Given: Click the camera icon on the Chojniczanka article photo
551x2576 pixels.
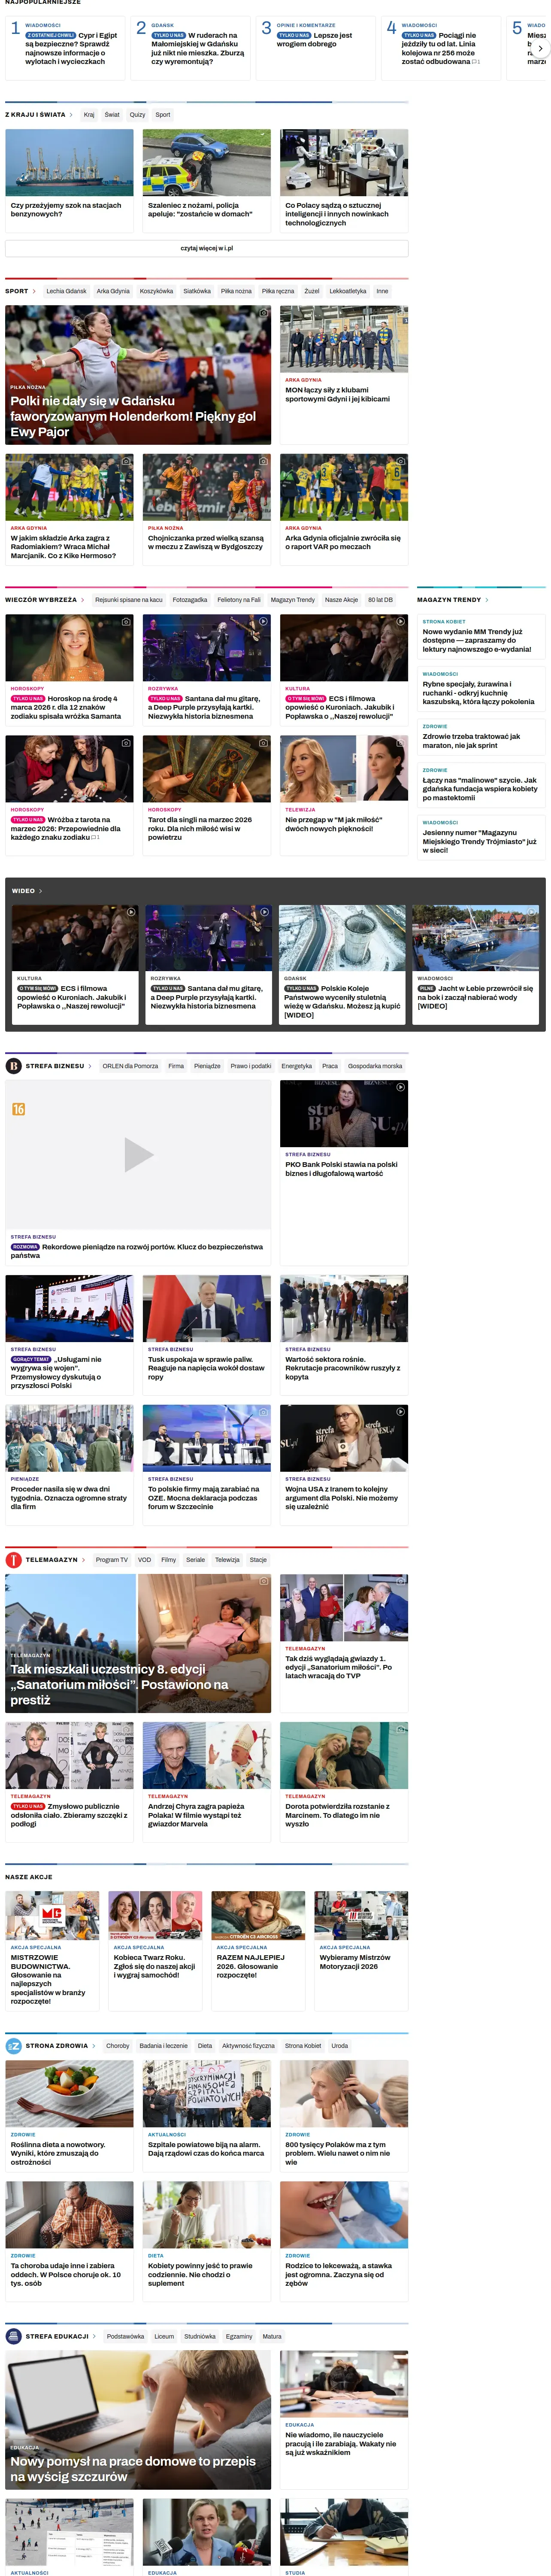Looking at the screenshot, I should 263,461.
